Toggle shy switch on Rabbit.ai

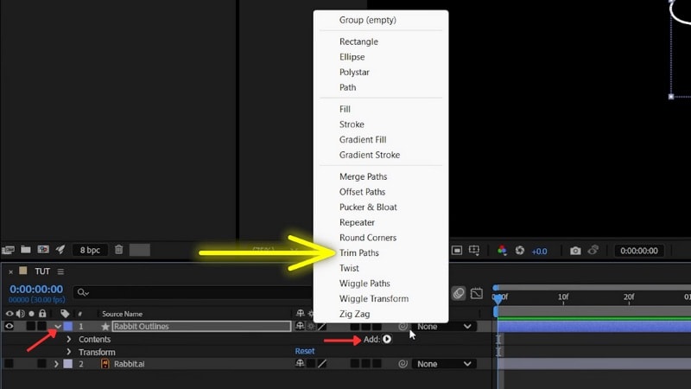coord(300,363)
